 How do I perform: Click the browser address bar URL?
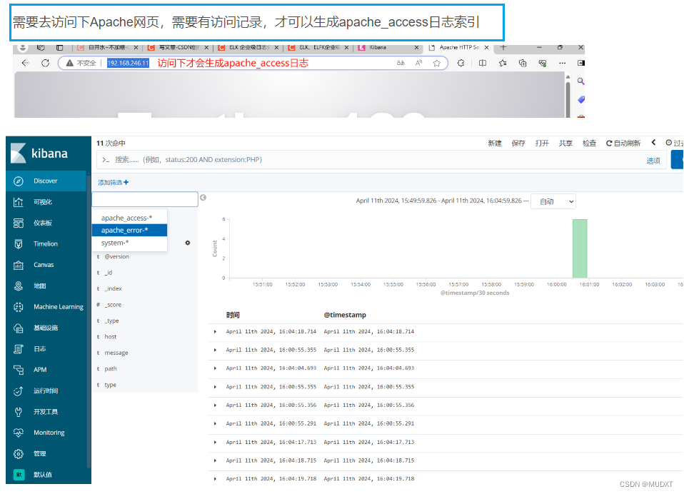click(x=129, y=64)
